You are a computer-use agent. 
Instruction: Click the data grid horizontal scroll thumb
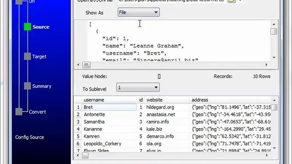click(x=85, y=155)
